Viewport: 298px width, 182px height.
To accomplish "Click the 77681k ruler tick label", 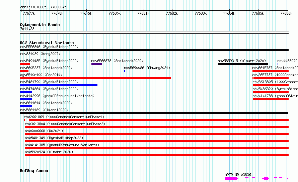I will [x=143, y=13].
